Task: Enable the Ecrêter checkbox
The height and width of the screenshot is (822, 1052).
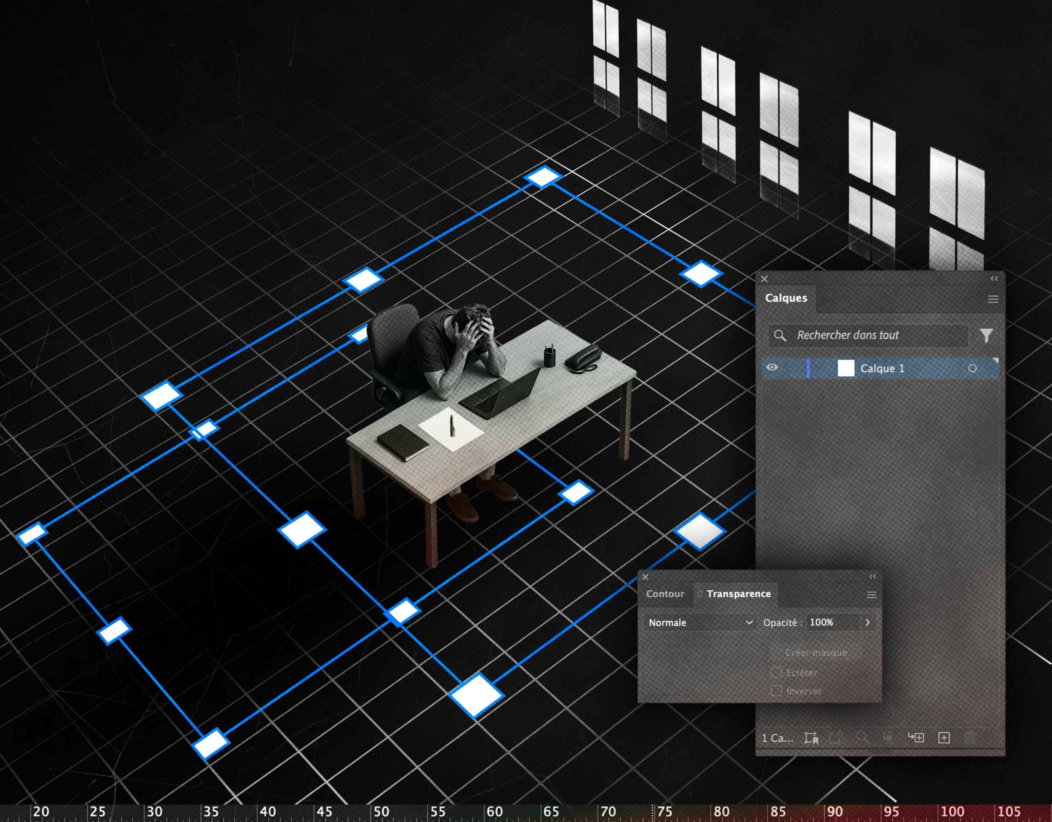Action: click(x=776, y=672)
